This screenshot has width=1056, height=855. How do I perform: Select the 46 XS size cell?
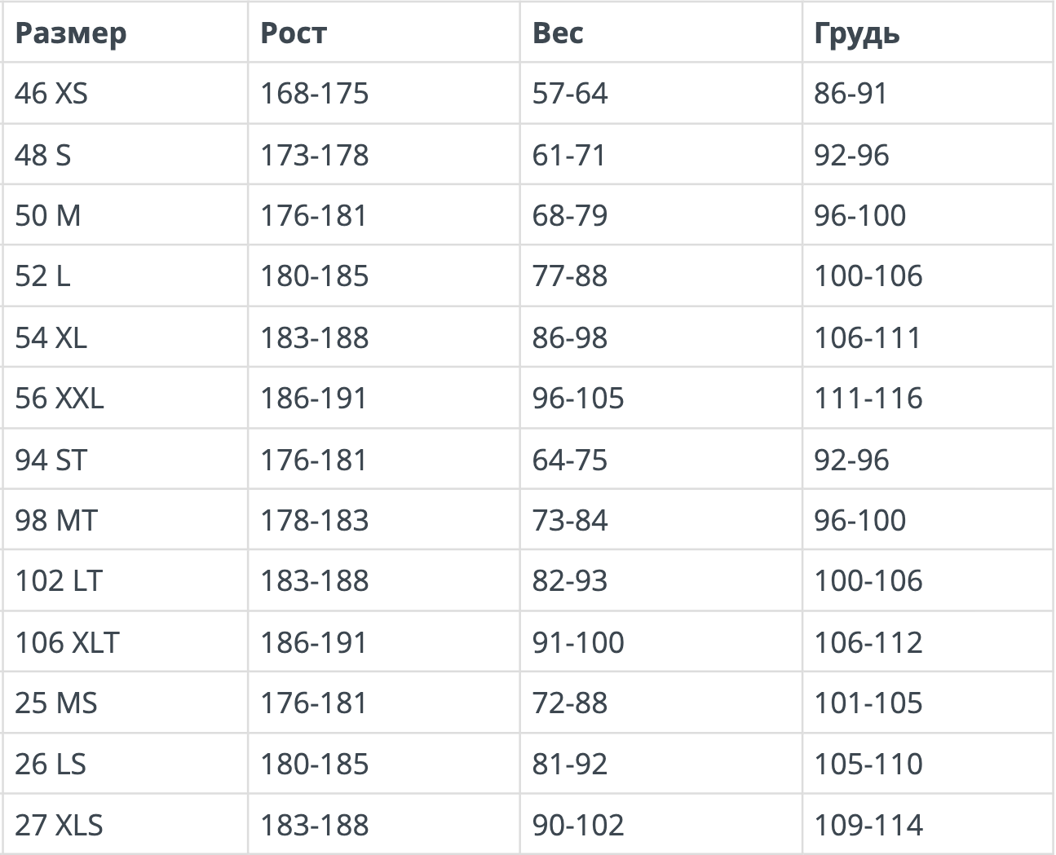coord(125,93)
